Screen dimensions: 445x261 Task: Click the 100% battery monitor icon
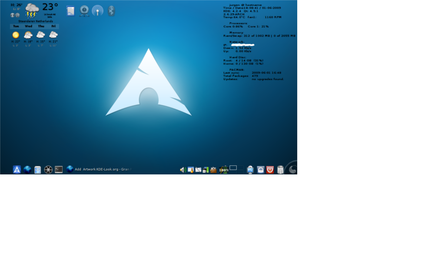[x=224, y=170]
